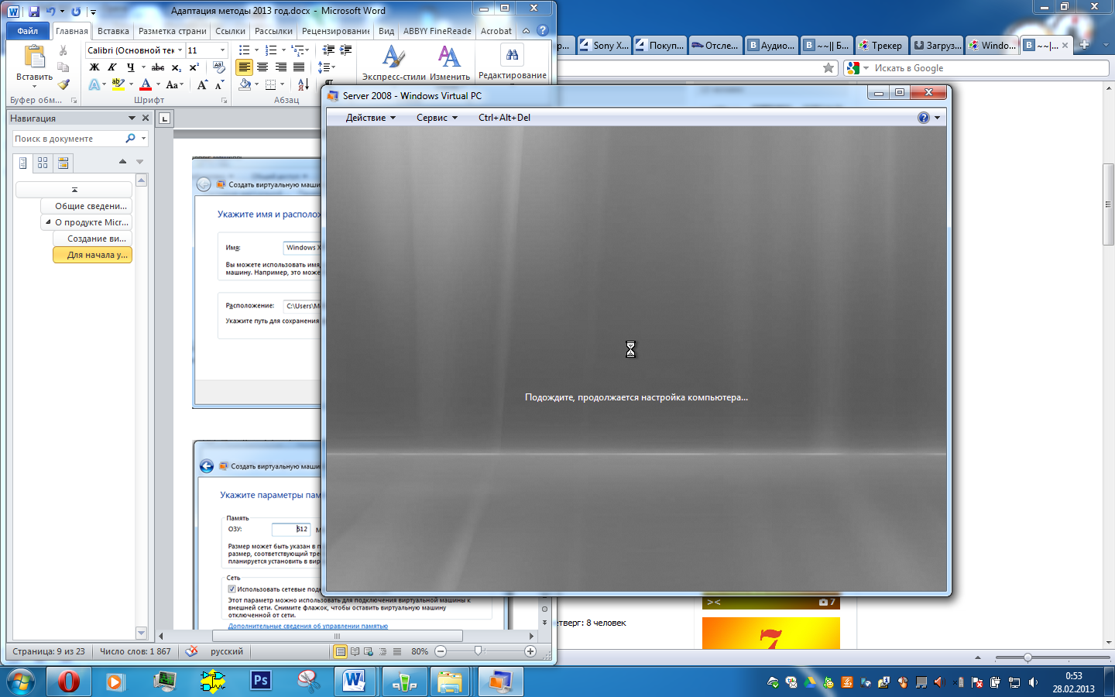This screenshot has height=697, width=1115.
Task: Expand the numbered list style dropdown arrow
Action: click(283, 50)
